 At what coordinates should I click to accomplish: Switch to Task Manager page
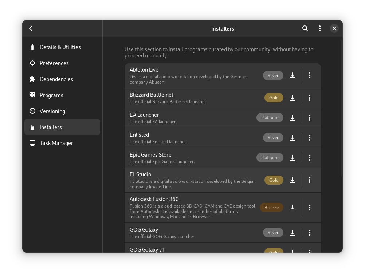(x=56, y=143)
